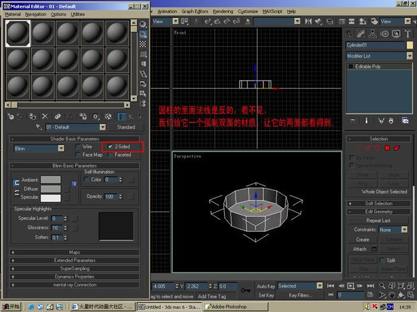This screenshot has width=417, height=312.
Task: Expand the Extended Parameters rollout
Action: pyautogui.click(x=74, y=260)
